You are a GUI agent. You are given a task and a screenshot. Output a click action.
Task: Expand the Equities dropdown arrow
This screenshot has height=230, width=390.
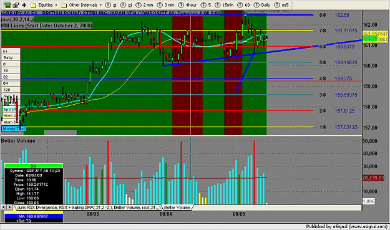[56, 5]
